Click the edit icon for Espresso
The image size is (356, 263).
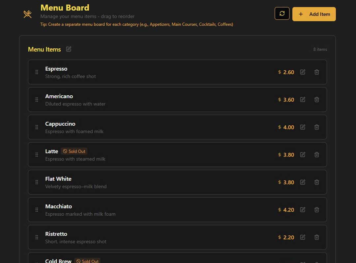click(303, 72)
